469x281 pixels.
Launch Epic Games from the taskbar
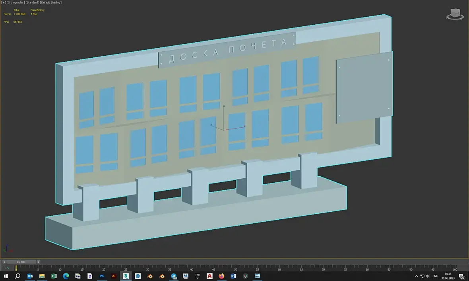198,276
